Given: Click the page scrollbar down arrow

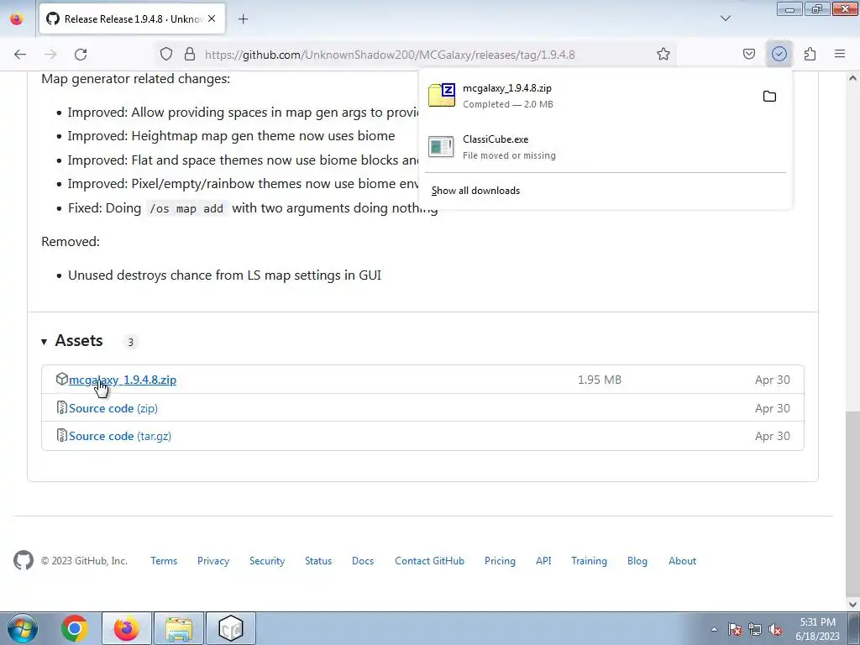Looking at the screenshot, I should 852,604.
